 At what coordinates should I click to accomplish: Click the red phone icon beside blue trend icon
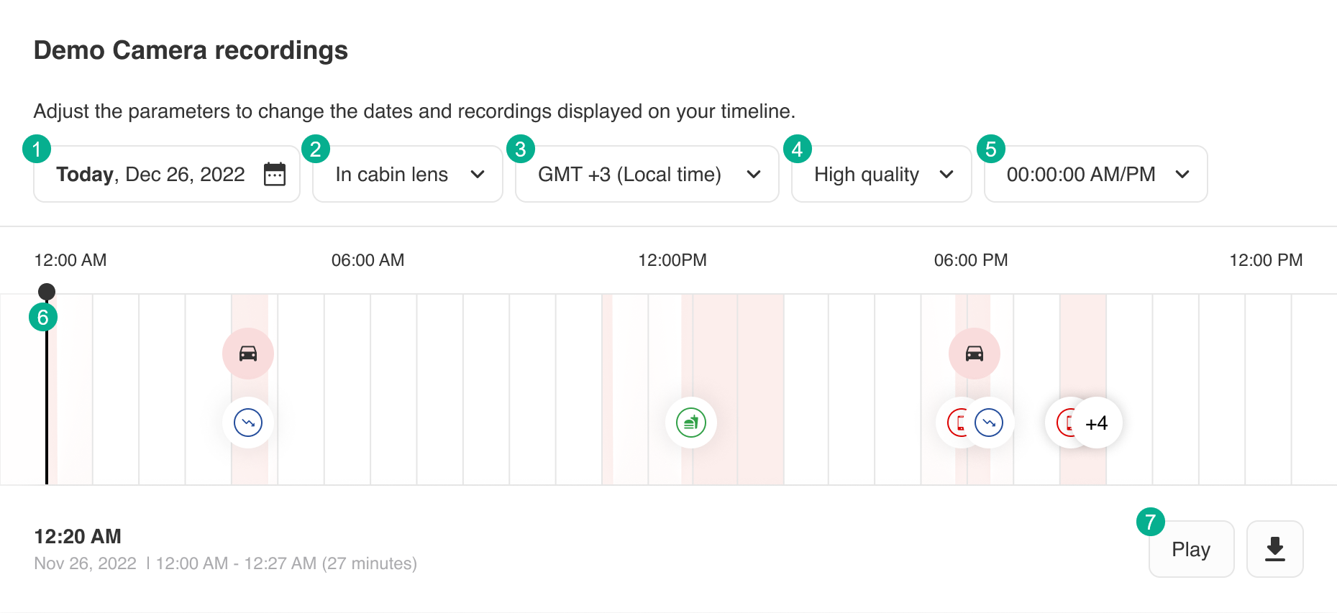click(956, 423)
